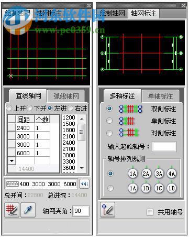
Task: Close the right axis annotation panel
Action: 184,5
